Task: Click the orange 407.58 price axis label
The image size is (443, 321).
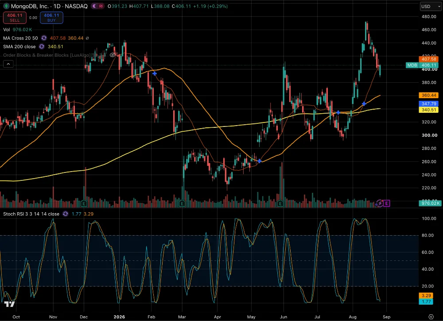Action: point(428,59)
